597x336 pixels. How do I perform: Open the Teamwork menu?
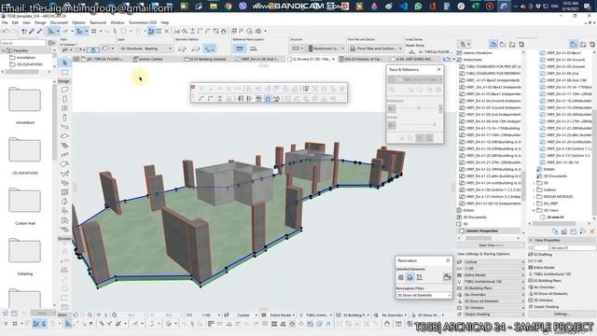click(x=98, y=22)
